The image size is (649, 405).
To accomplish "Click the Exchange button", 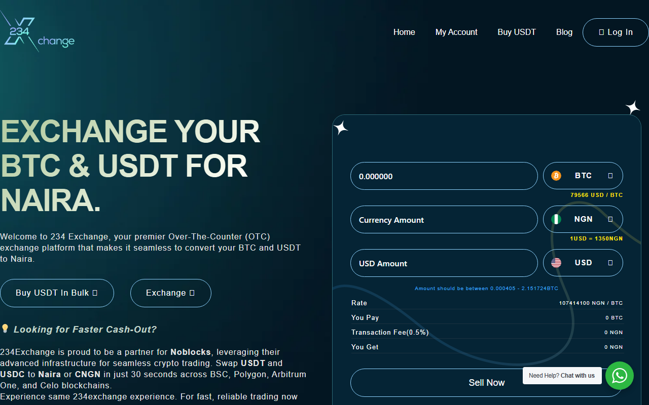I will (x=171, y=293).
